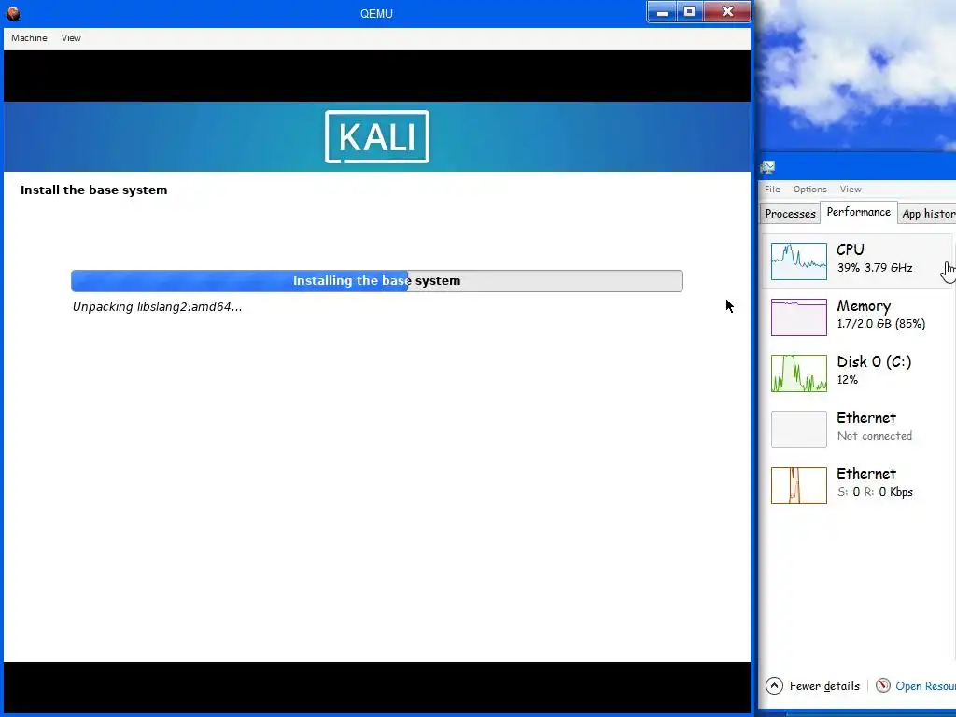Click the '1.7/2.0 GB (85%)' memory value
This screenshot has height=717, width=956.
tap(881, 324)
